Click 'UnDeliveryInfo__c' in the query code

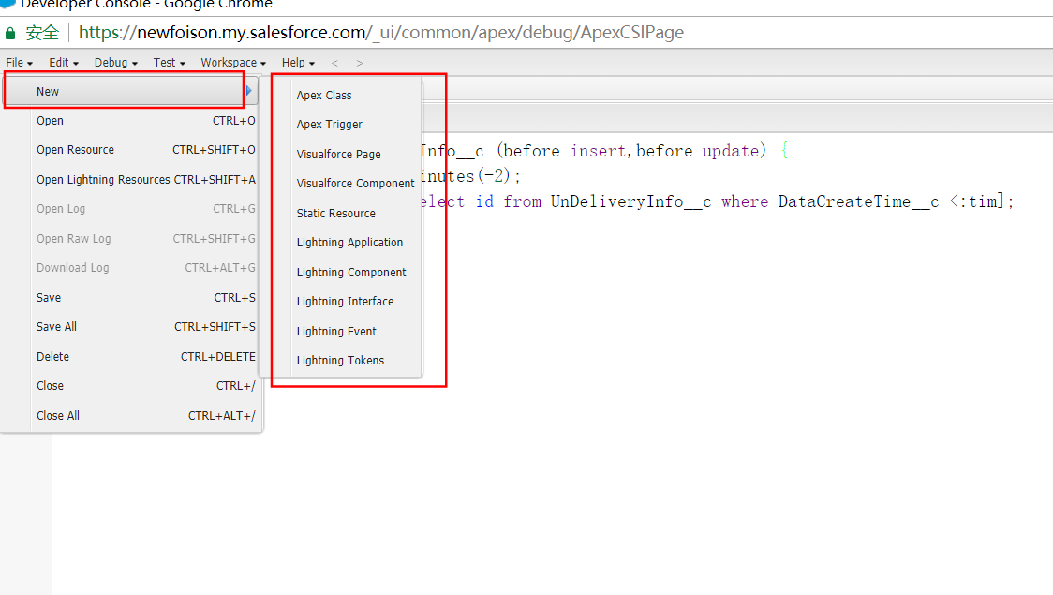[x=630, y=201]
